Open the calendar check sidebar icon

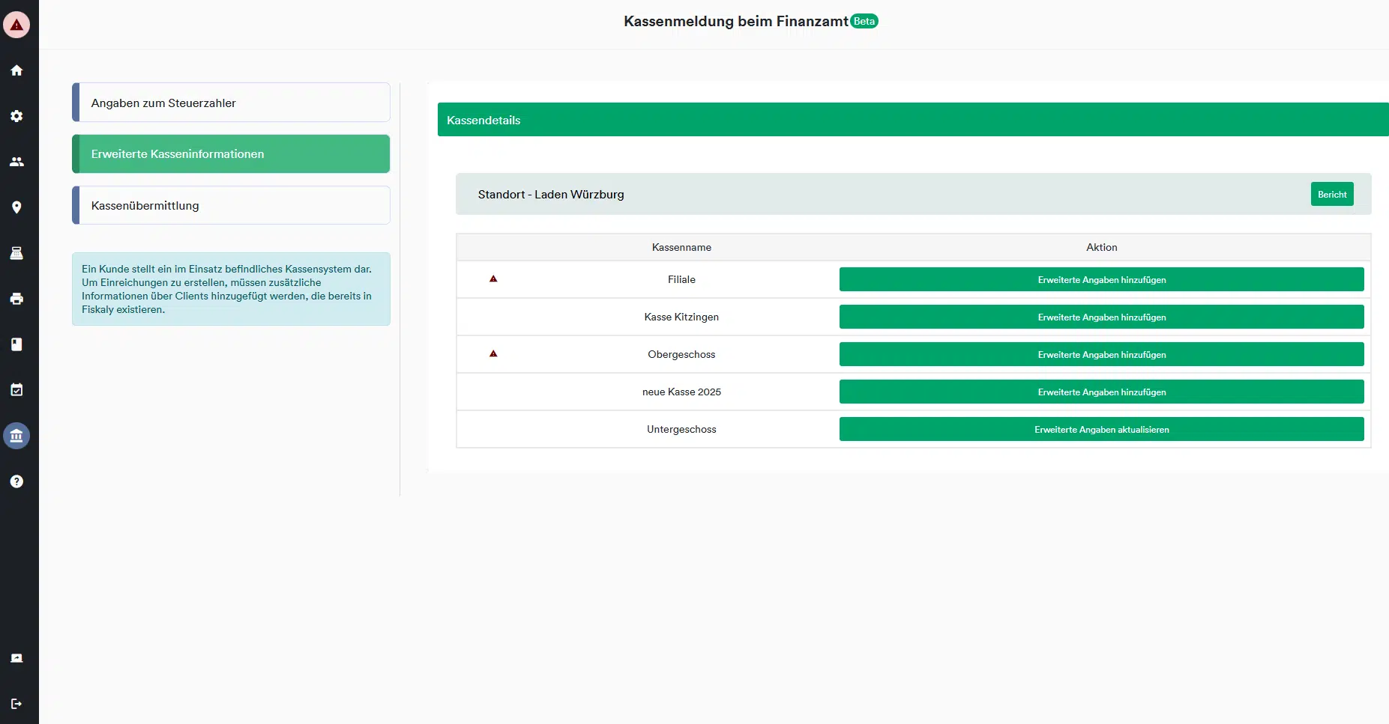point(16,390)
